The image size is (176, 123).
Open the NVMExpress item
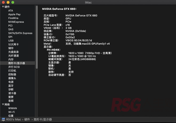click(x=16, y=22)
